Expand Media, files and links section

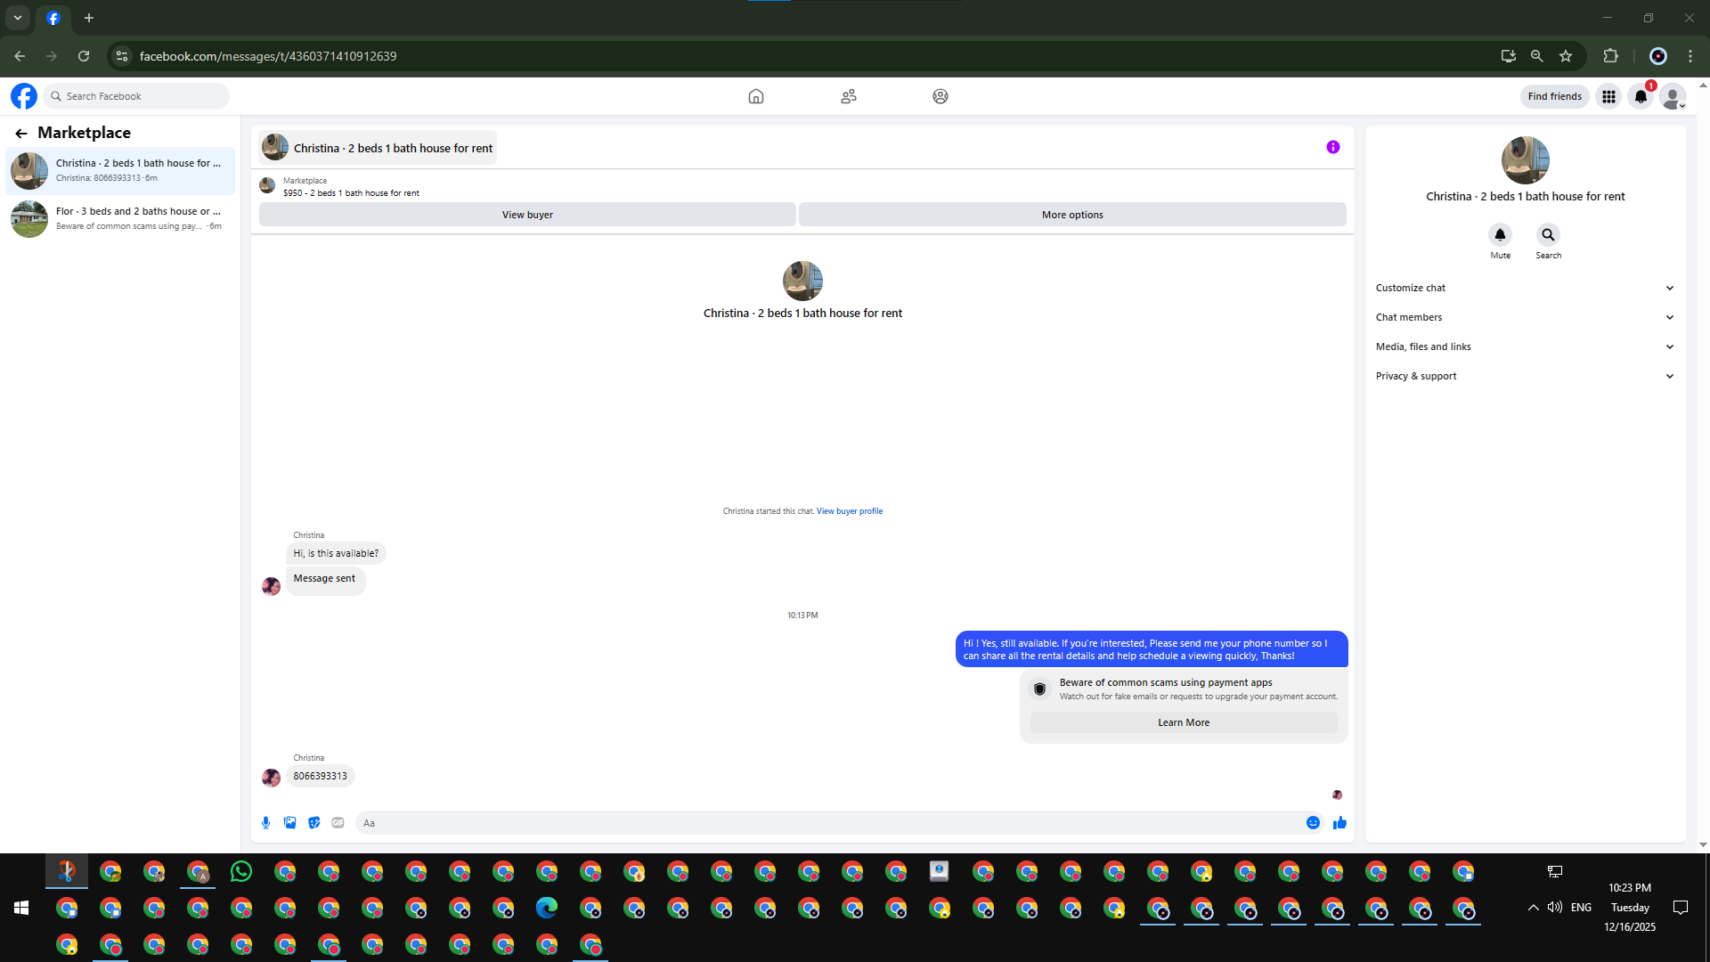(x=1525, y=346)
